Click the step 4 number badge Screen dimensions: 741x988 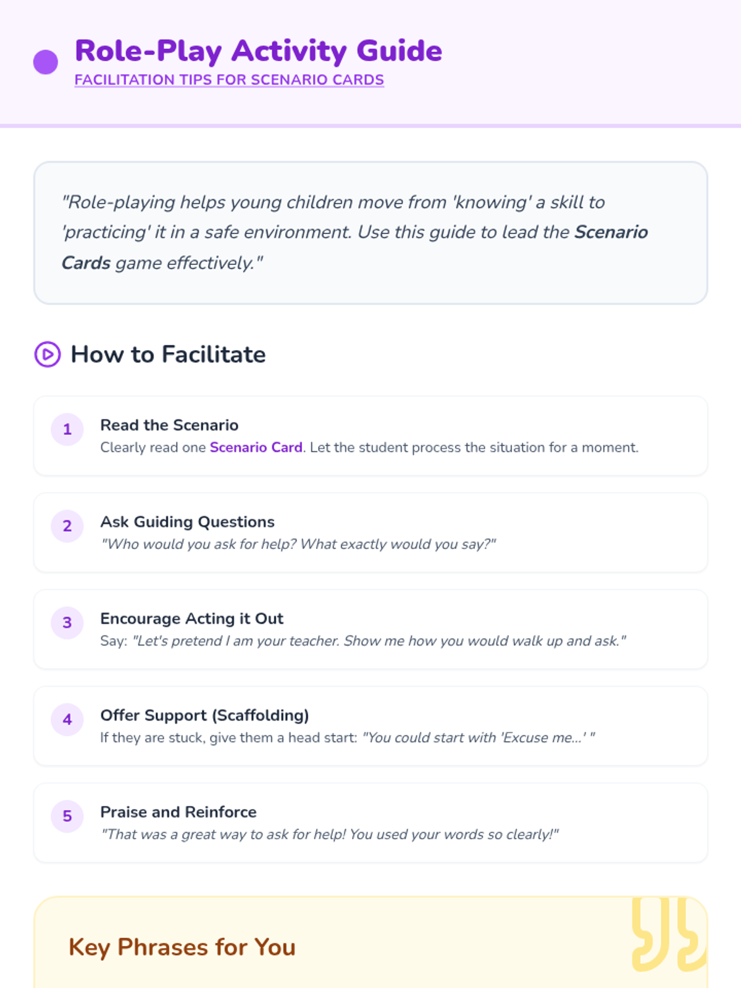coord(67,719)
